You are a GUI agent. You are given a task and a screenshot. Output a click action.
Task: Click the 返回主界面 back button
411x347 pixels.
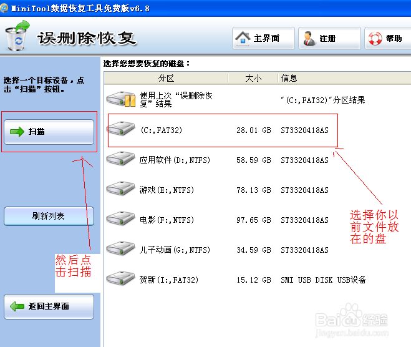coord(49,306)
